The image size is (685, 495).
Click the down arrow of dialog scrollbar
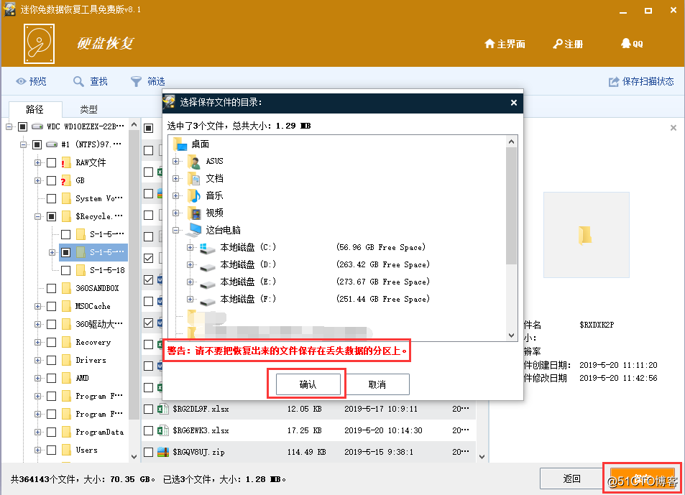511,336
